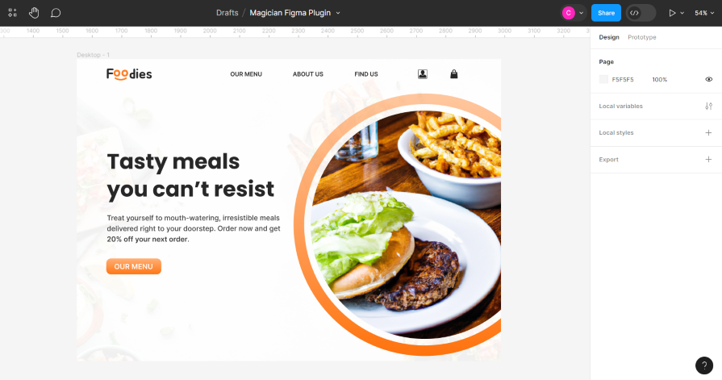Toggle Dev Mode switch

pyautogui.click(x=641, y=13)
